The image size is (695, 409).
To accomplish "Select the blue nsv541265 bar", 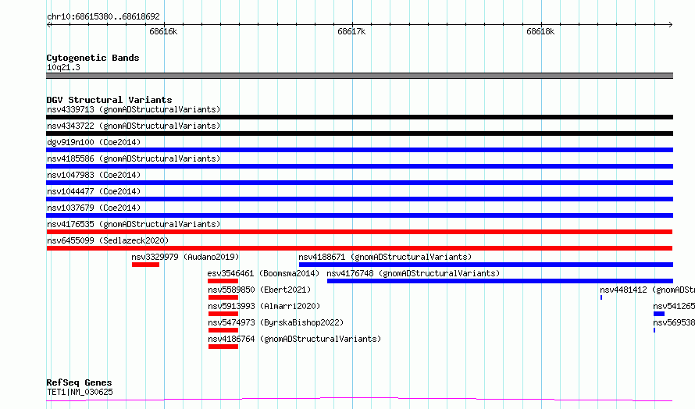I will click(659, 314).
